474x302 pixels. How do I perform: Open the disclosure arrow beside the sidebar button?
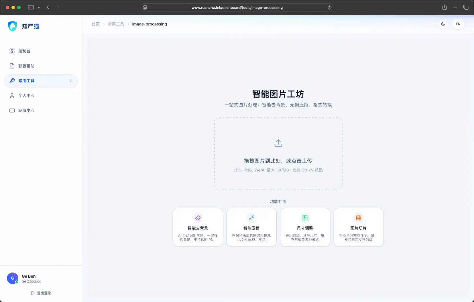pos(39,7)
